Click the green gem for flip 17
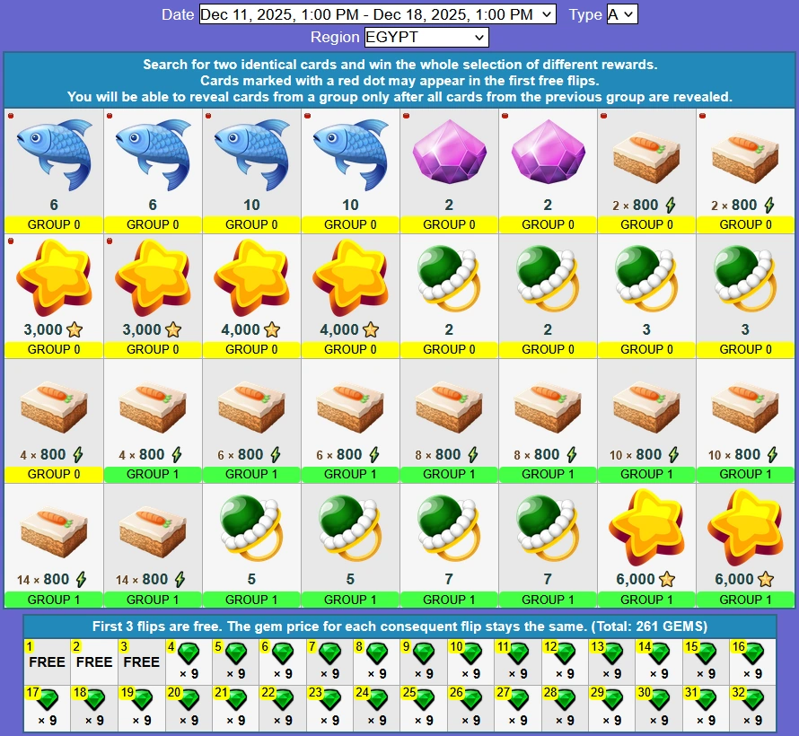 48,700
